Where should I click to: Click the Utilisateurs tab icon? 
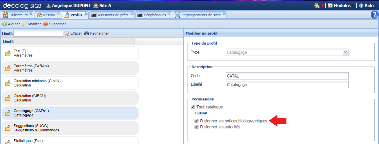pyautogui.click(x=6, y=15)
